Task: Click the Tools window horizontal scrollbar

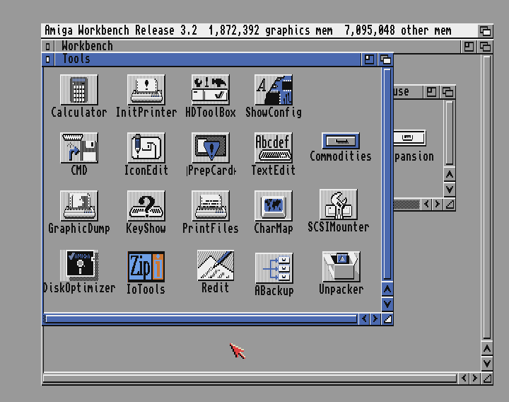Action: (201, 319)
